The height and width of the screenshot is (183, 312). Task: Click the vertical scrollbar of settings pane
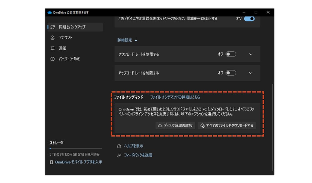[273, 127]
